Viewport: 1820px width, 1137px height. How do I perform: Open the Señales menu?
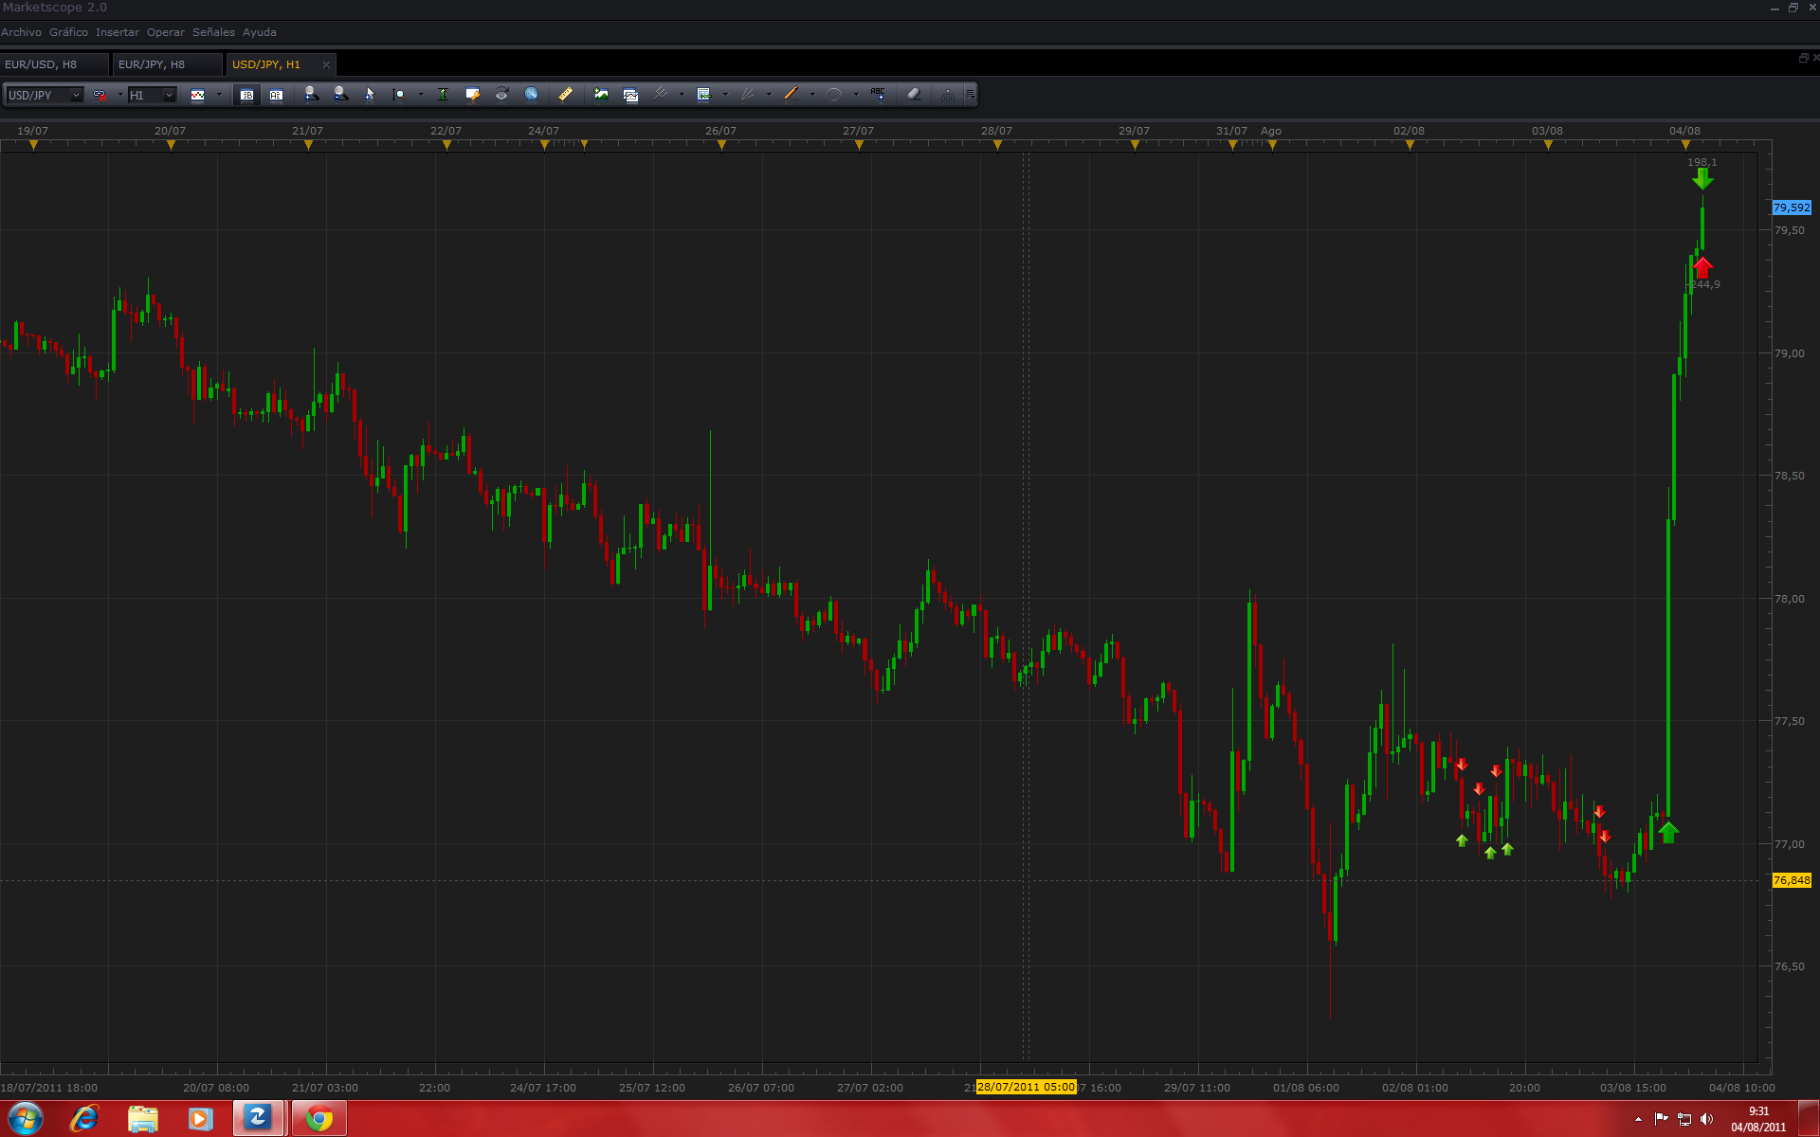click(213, 32)
